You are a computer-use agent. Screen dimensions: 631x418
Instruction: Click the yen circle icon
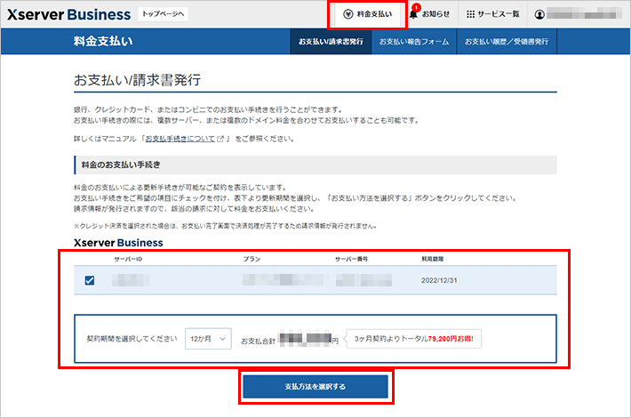coord(348,14)
